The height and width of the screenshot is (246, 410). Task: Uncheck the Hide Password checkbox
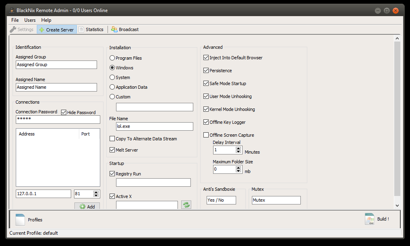coord(63,112)
